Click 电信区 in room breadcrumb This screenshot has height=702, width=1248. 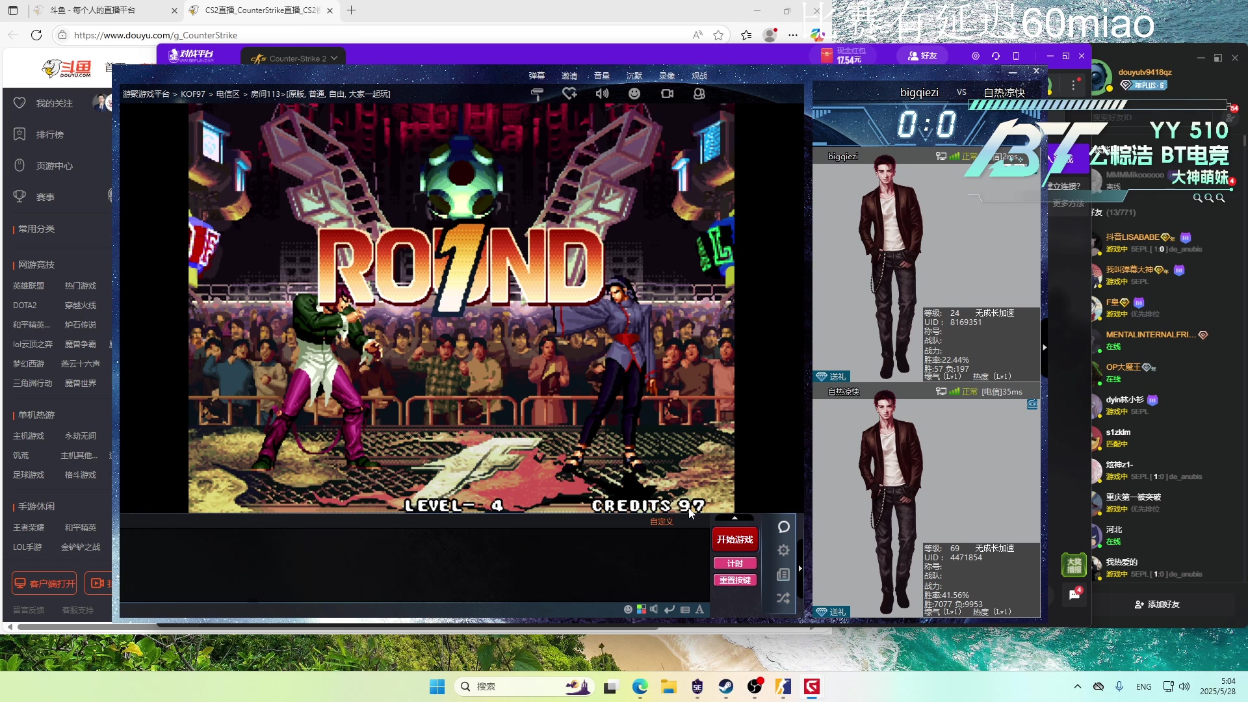[x=228, y=94]
